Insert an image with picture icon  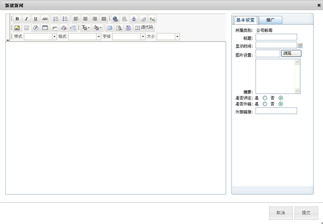point(17,28)
